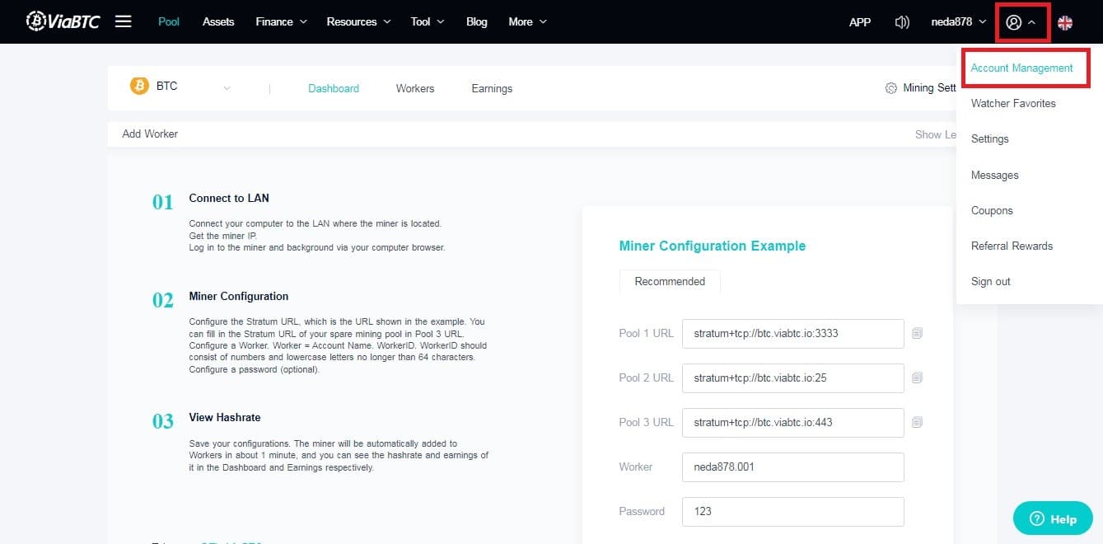The width and height of the screenshot is (1103, 544).
Task: Switch to the Workers tab
Action: [x=415, y=88]
